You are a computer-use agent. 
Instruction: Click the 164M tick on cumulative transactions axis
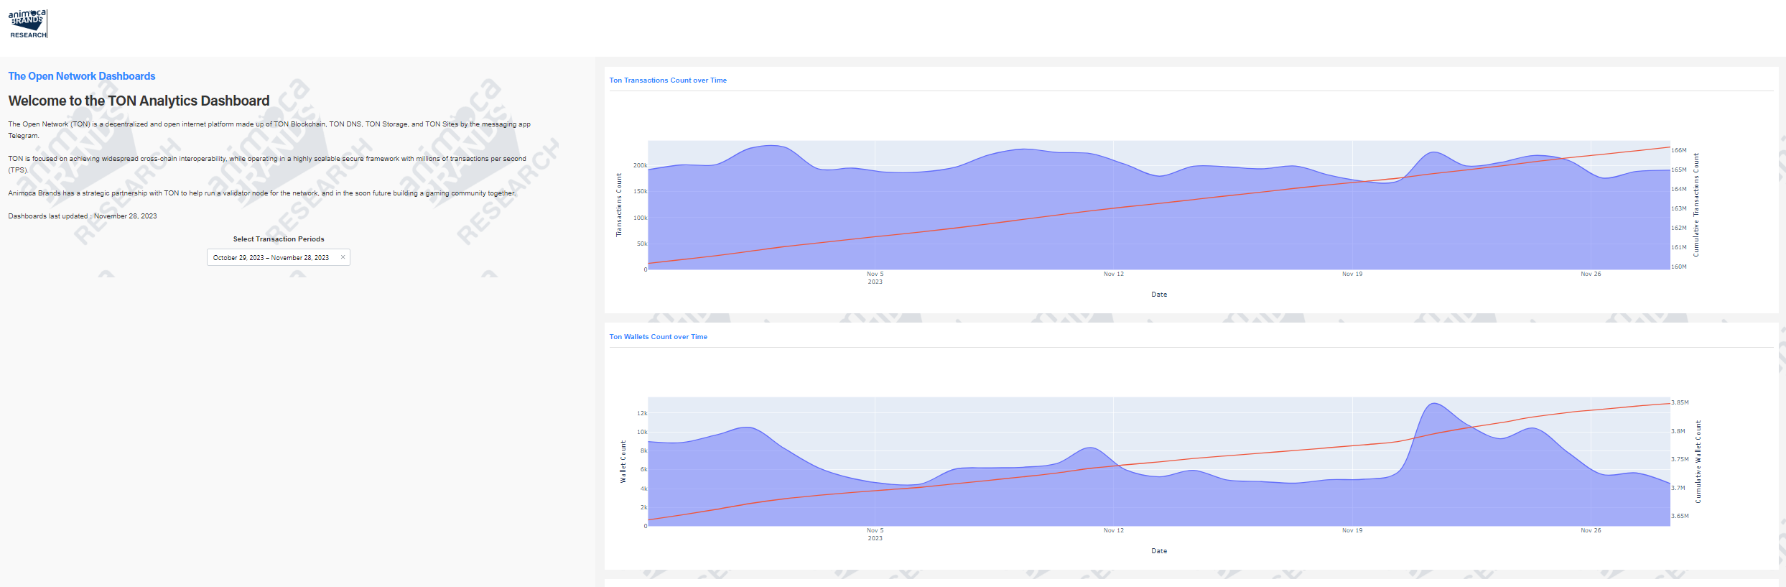(1679, 189)
